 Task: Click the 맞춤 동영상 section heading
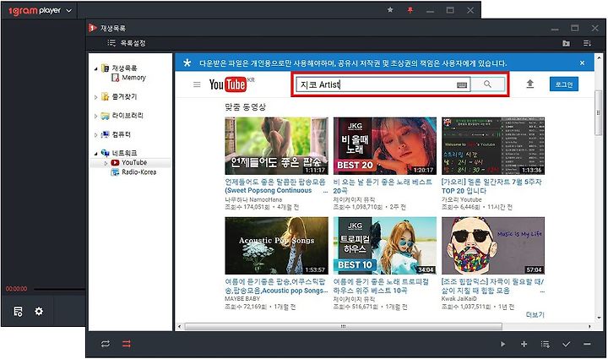point(245,107)
